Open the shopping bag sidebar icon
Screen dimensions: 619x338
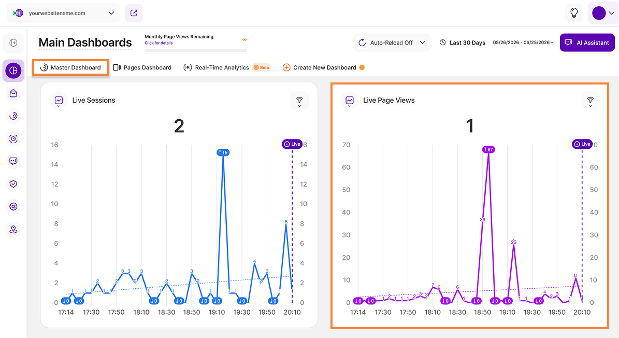(x=13, y=94)
